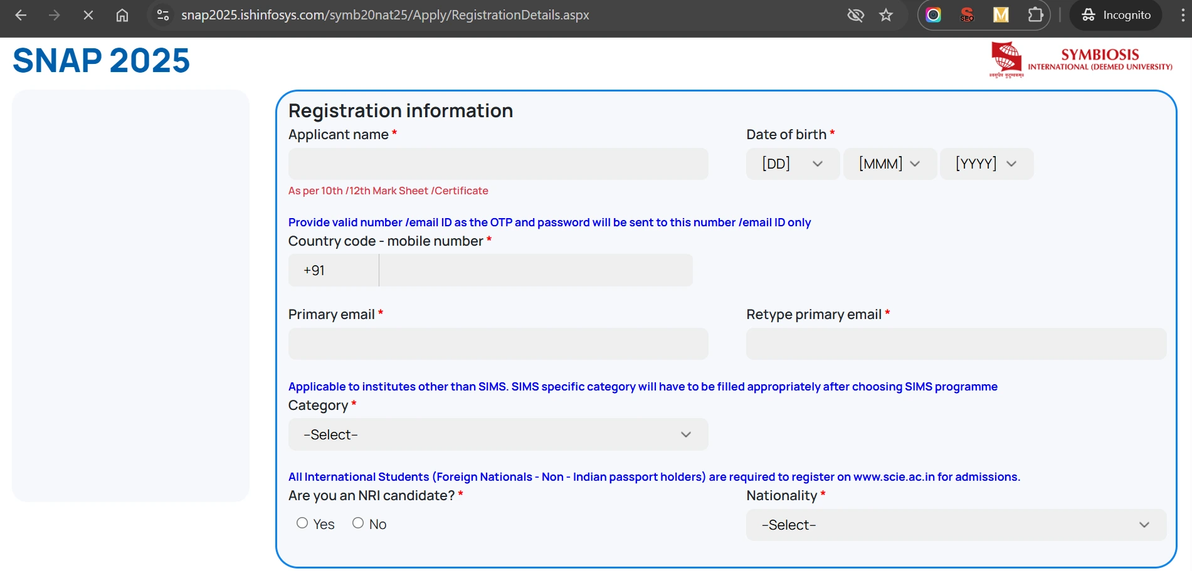This screenshot has height=571, width=1192.
Task: Click the Incognito profile button
Action: pyautogui.click(x=1116, y=15)
